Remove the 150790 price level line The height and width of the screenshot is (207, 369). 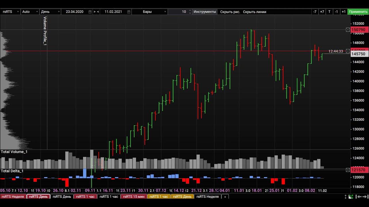pyautogui.click(x=348, y=30)
